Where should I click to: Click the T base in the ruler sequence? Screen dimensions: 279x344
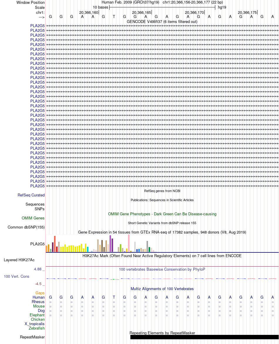pyautogui.click(x=114, y=17)
